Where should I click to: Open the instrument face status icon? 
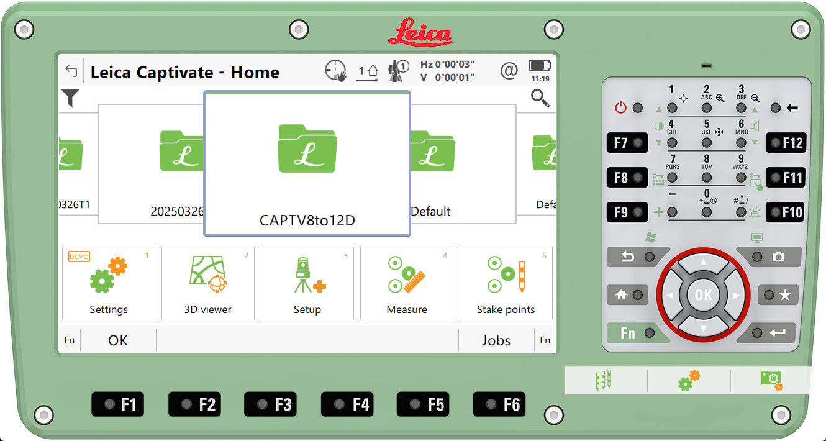(397, 71)
